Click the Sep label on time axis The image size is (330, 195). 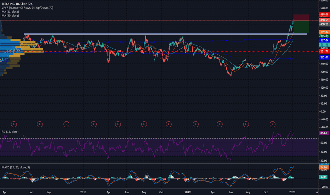pyautogui.click(x=49, y=192)
